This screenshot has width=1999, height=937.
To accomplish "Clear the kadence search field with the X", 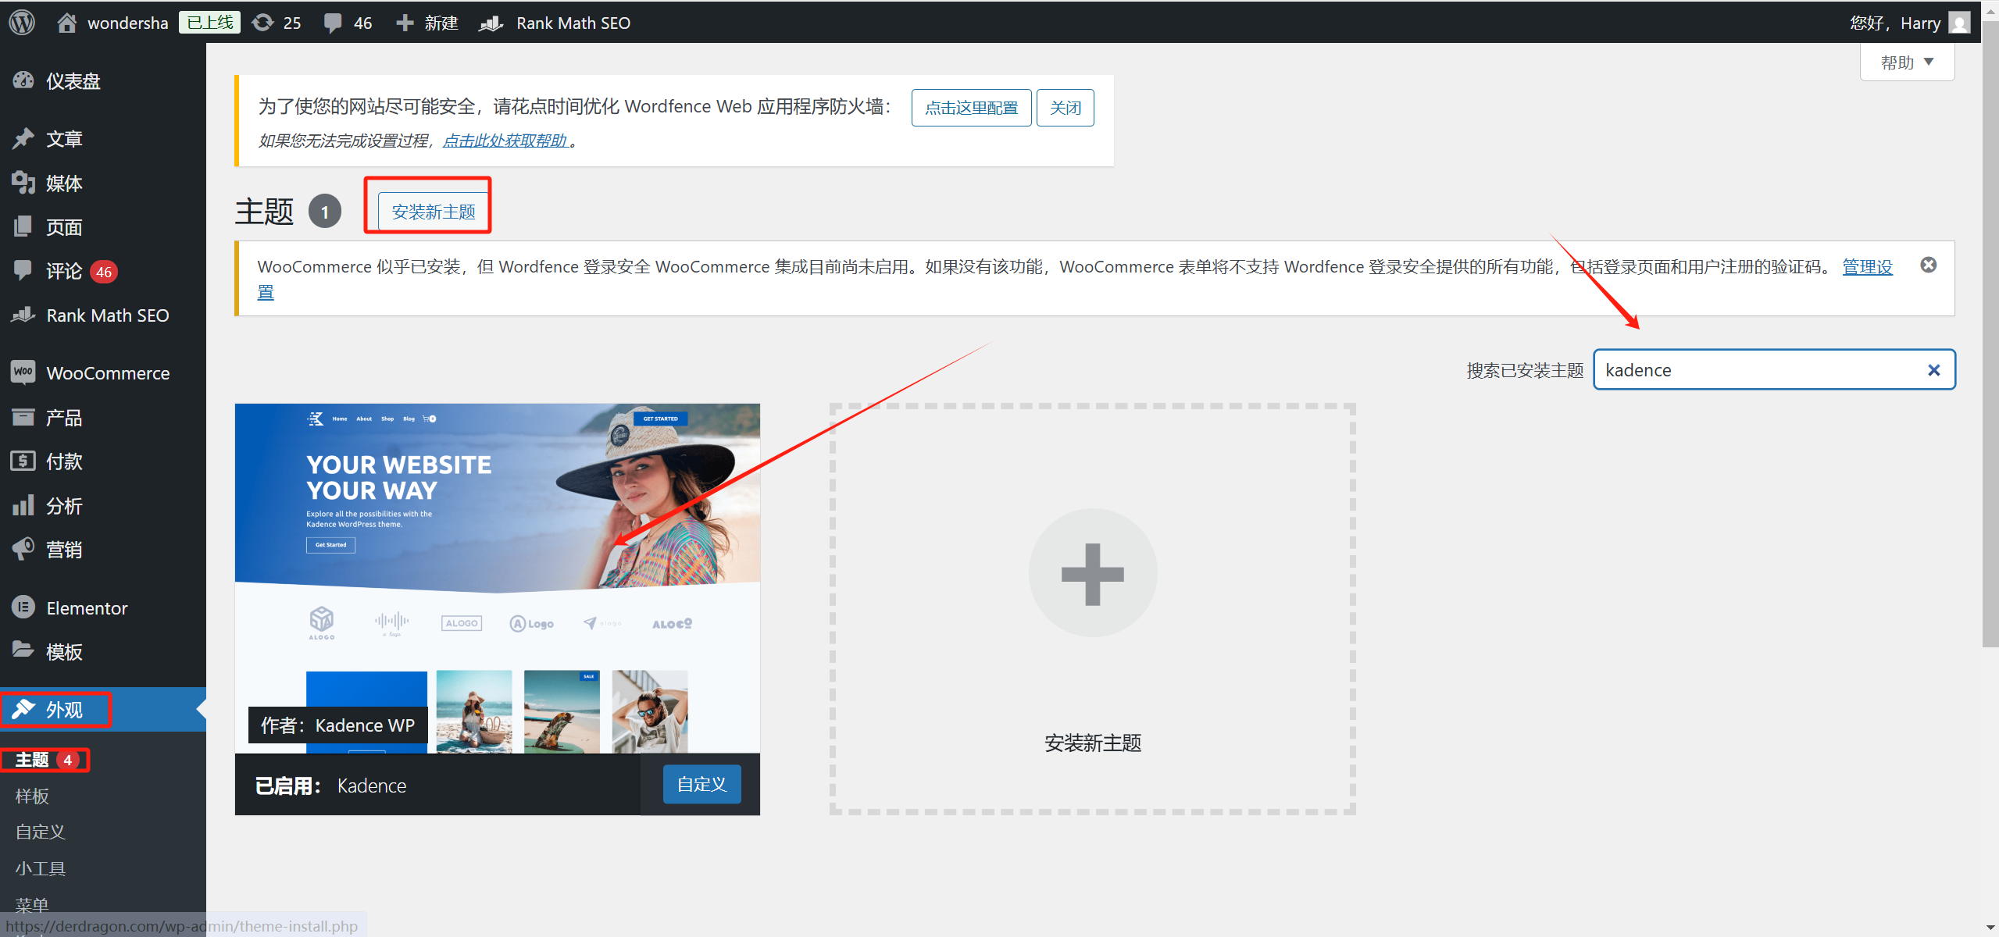I will point(1935,369).
